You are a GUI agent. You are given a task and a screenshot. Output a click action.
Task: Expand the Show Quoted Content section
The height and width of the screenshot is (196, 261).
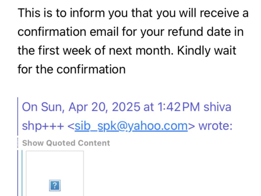66,143
